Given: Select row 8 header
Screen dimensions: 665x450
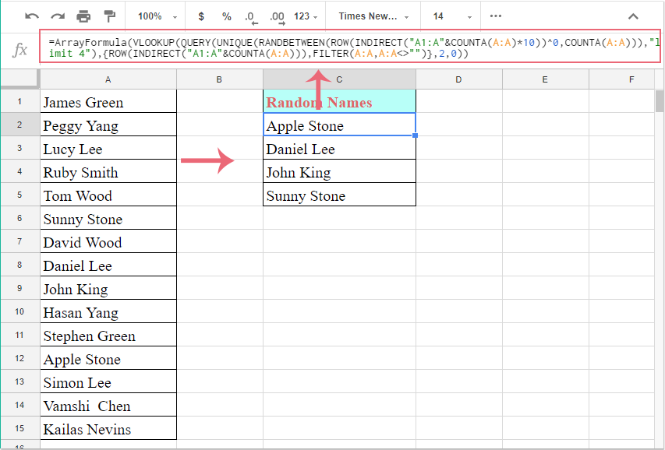Looking at the screenshot, I should pyautogui.click(x=19, y=265).
